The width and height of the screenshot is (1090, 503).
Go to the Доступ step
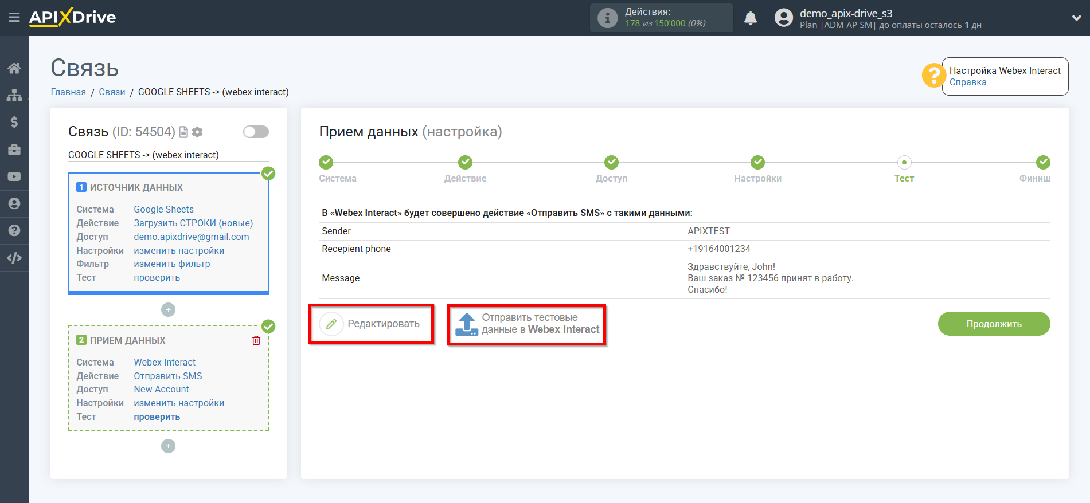pos(611,169)
